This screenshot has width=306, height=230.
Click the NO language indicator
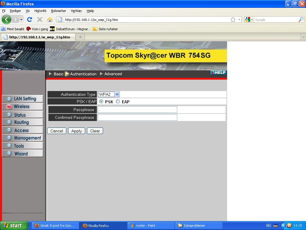coord(269,226)
